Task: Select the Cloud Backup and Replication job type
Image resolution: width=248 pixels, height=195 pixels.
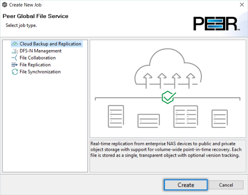Action: [x=50, y=44]
